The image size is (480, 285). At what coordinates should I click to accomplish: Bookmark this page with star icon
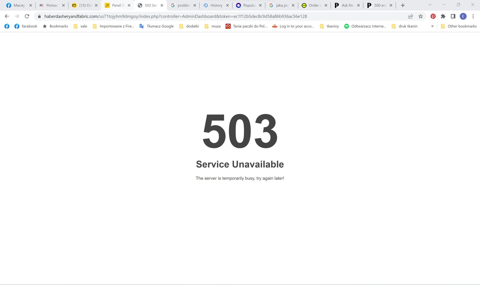420,16
